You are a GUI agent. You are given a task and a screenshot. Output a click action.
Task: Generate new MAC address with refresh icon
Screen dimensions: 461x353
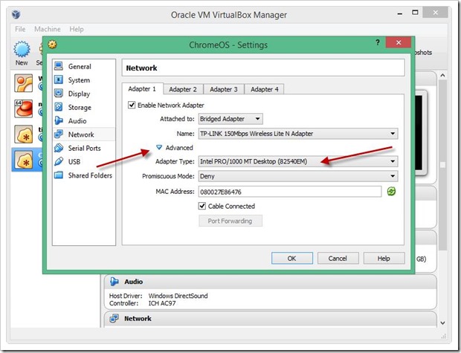(x=391, y=191)
